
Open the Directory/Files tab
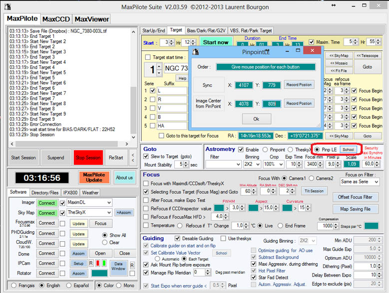(x=45, y=192)
